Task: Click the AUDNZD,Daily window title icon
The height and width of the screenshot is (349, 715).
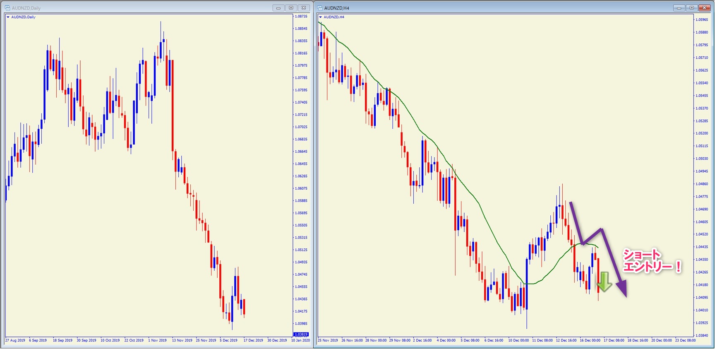Action: click(x=7, y=8)
